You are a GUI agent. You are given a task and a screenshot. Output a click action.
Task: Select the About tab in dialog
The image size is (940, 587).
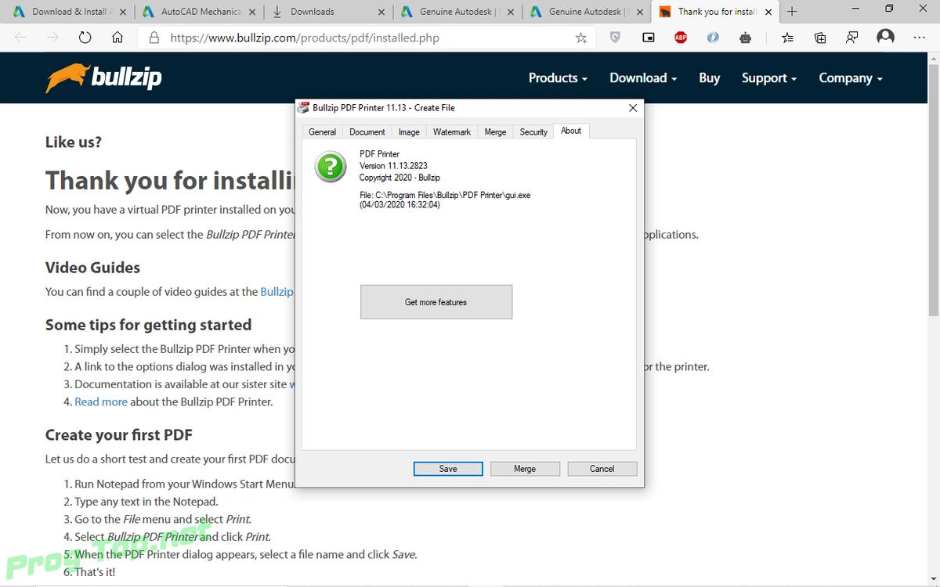pos(571,131)
